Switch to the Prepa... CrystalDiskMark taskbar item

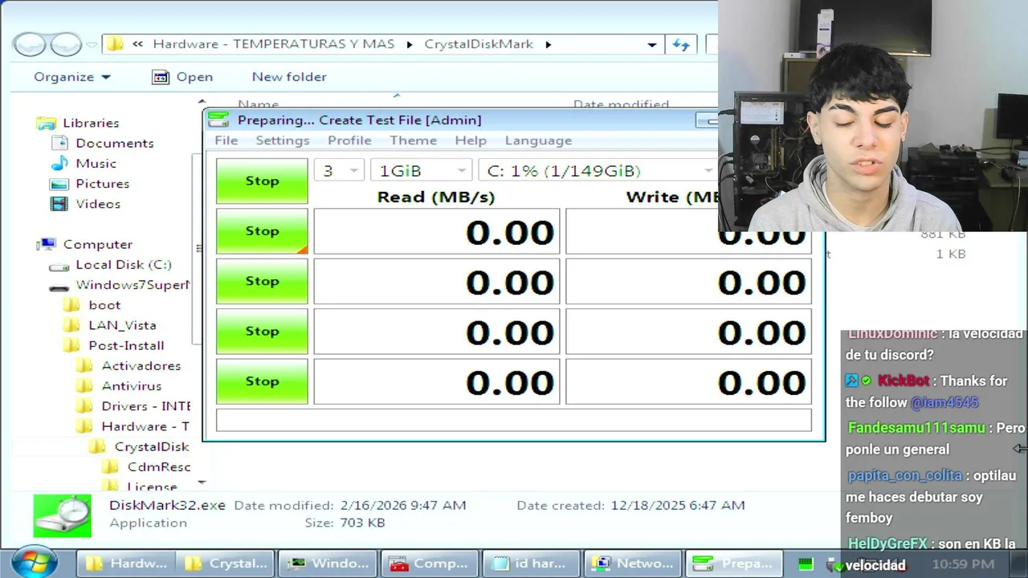735,564
